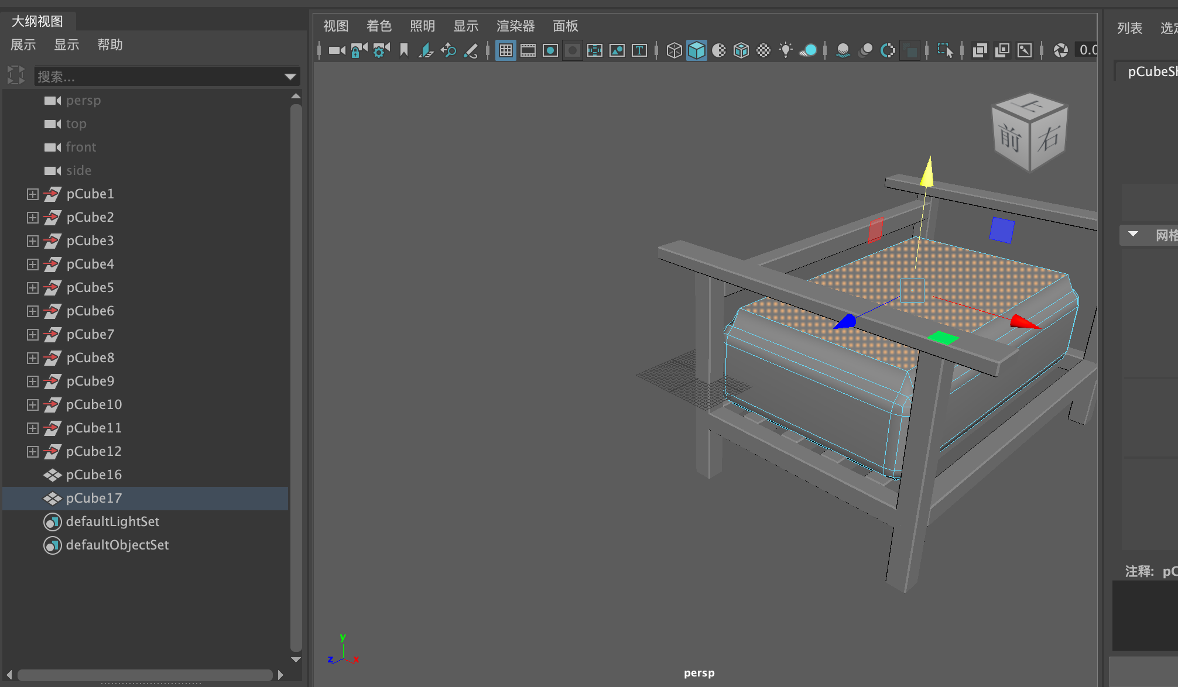Open the 渲染器 panel menu
The height and width of the screenshot is (687, 1178).
(515, 26)
